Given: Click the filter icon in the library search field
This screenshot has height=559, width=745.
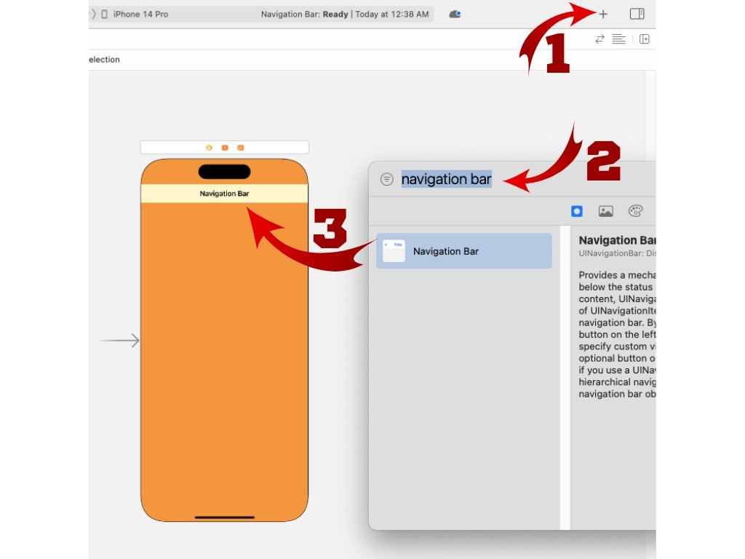Looking at the screenshot, I should [386, 178].
